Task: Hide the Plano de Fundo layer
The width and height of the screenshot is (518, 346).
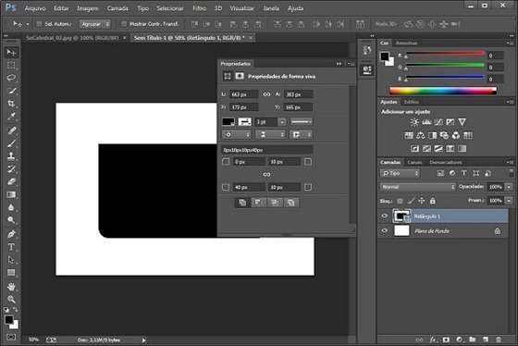Action: coord(385,230)
